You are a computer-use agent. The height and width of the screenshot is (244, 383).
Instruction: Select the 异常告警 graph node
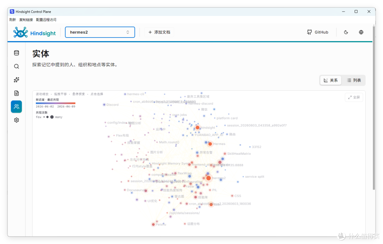(197, 153)
